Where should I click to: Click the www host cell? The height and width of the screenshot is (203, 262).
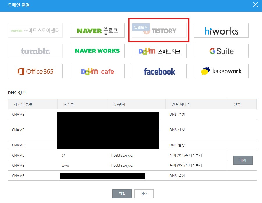(65, 166)
